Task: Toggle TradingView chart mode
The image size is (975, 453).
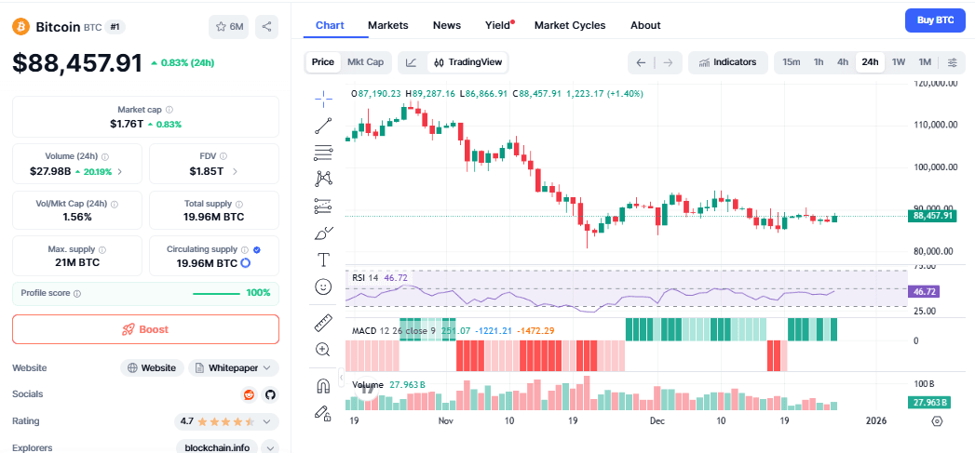Action: [x=467, y=62]
